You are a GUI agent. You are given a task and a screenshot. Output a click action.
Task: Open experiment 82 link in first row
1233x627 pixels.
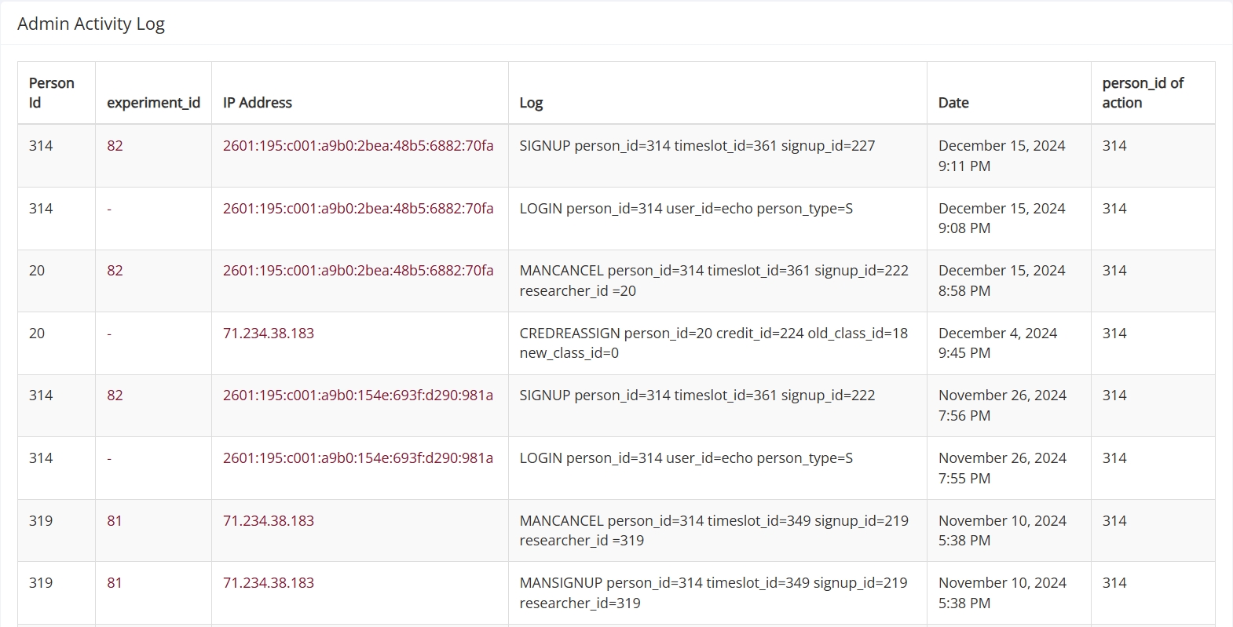[115, 145]
